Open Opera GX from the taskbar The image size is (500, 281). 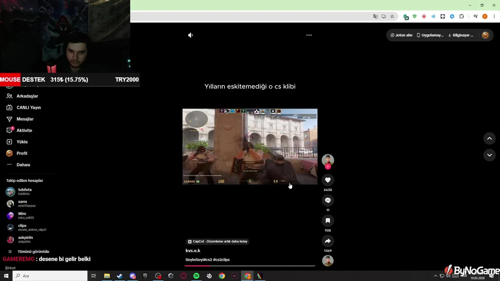[184, 276]
